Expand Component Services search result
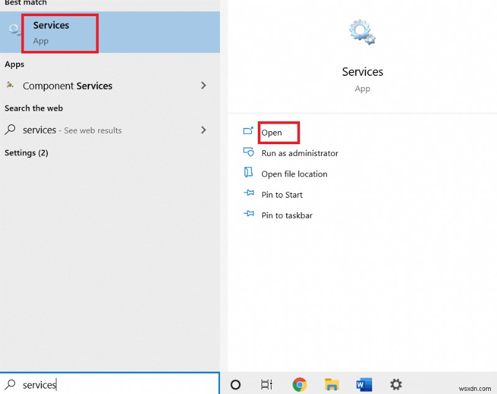Screen dimensions: 497x394 pos(204,86)
